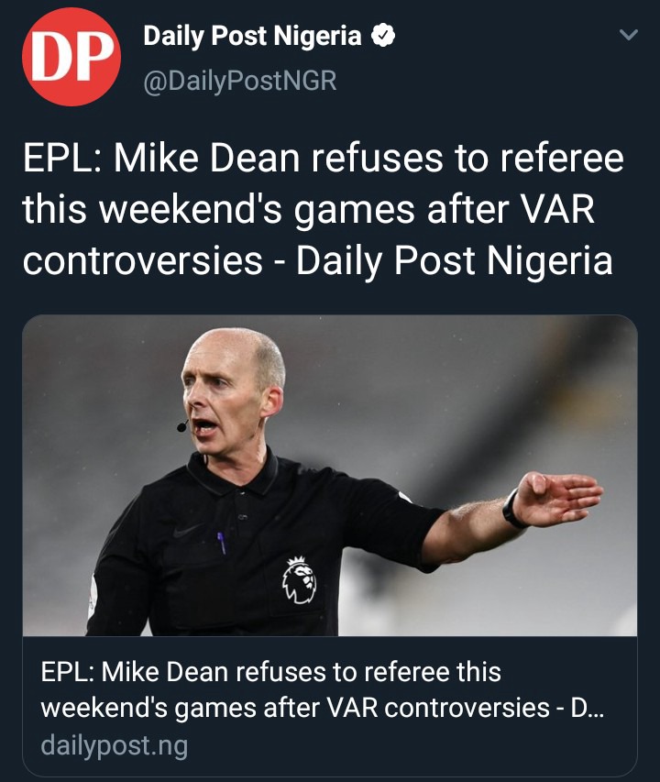Open the Daily Post Nigeria profile name
This screenshot has height=782, width=660.
[252, 36]
